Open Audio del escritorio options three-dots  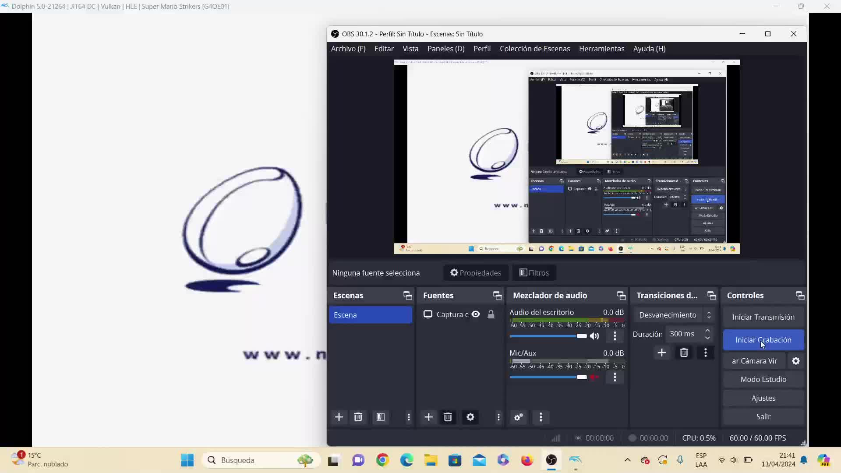615,336
